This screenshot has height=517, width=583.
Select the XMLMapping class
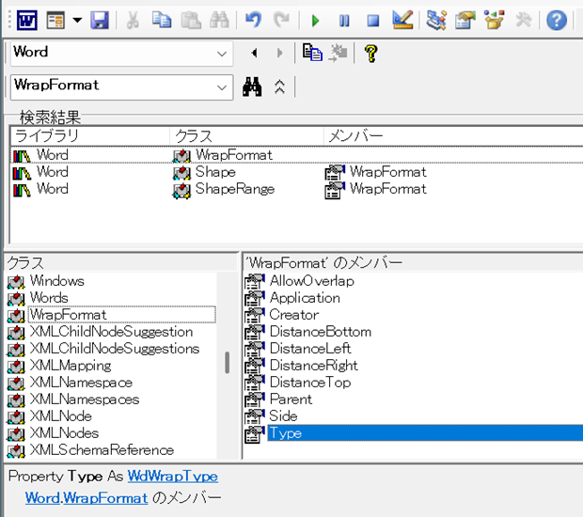click(71, 366)
